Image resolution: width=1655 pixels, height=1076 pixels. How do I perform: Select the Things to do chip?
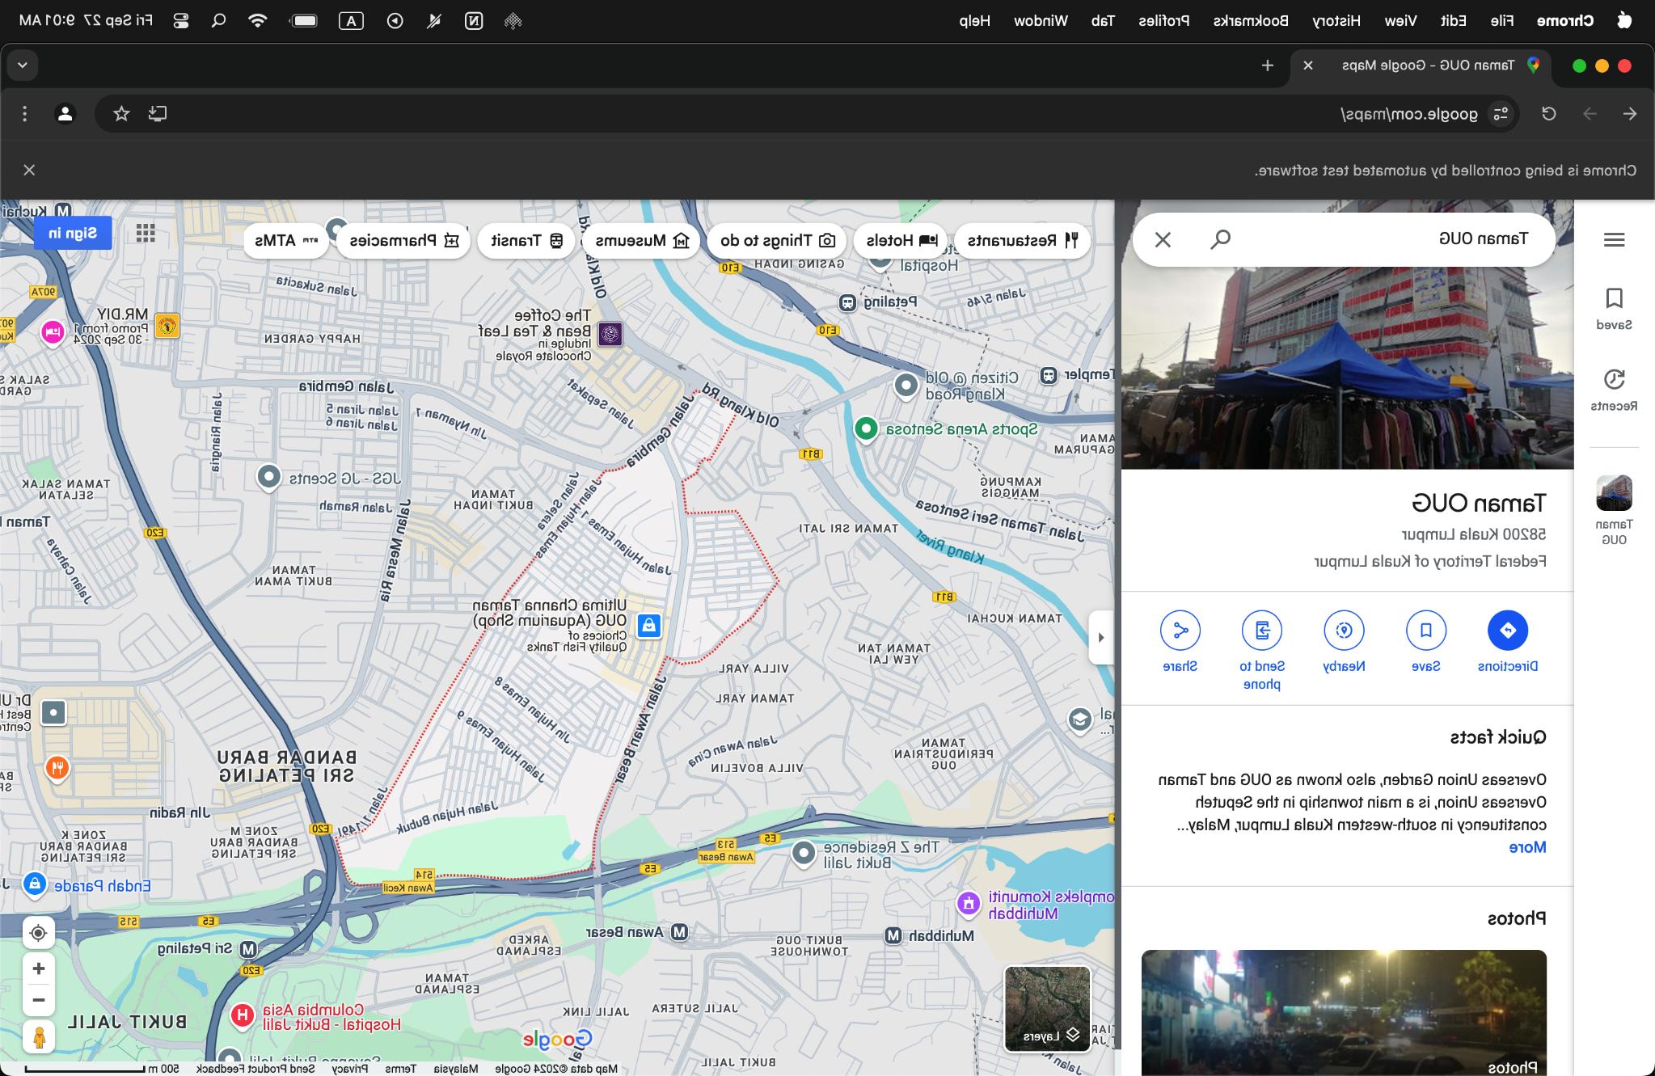pyautogui.click(x=777, y=240)
